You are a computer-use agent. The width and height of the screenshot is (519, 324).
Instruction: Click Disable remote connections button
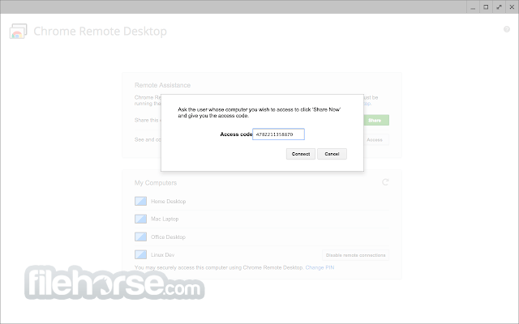355,255
